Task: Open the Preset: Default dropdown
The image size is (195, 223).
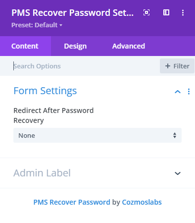Action: [37, 25]
